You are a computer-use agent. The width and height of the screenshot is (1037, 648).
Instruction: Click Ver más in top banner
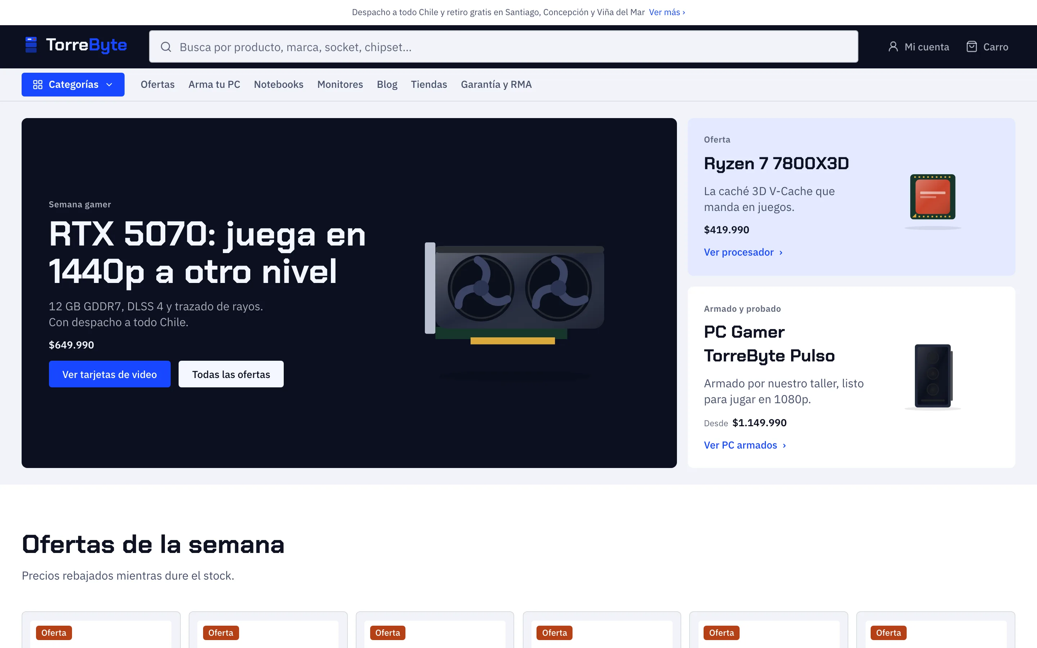[667, 12]
